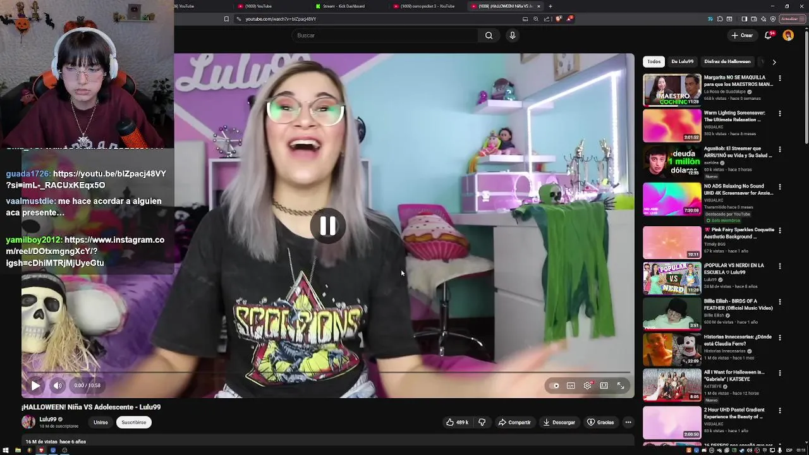Click the Buscar search field

(x=386, y=35)
